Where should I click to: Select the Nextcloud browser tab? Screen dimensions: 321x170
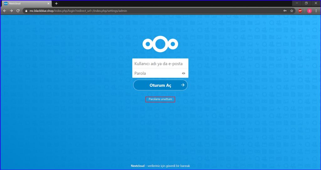pos(27,3)
